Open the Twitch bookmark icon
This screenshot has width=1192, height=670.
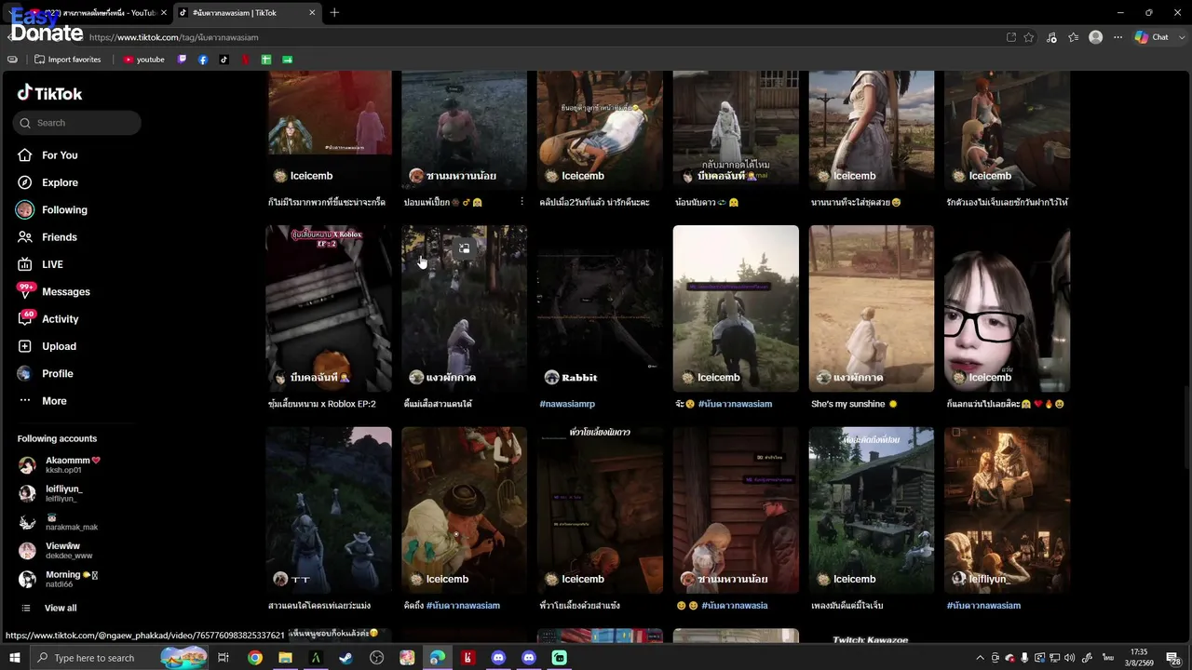pos(182,60)
